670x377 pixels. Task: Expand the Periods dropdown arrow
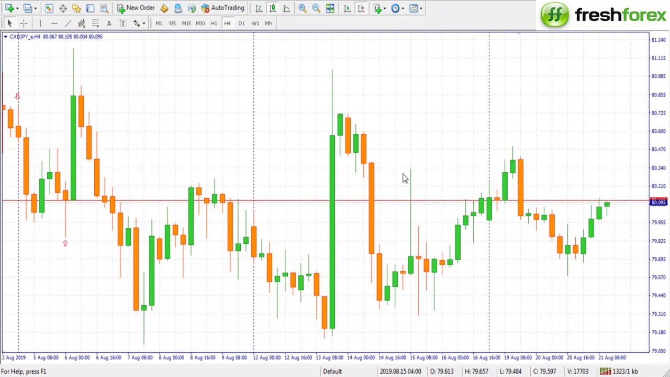[403, 8]
